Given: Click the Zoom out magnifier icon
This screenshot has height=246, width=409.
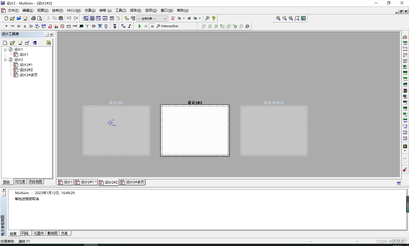Looking at the screenshot, I should [x=285, y=18].
